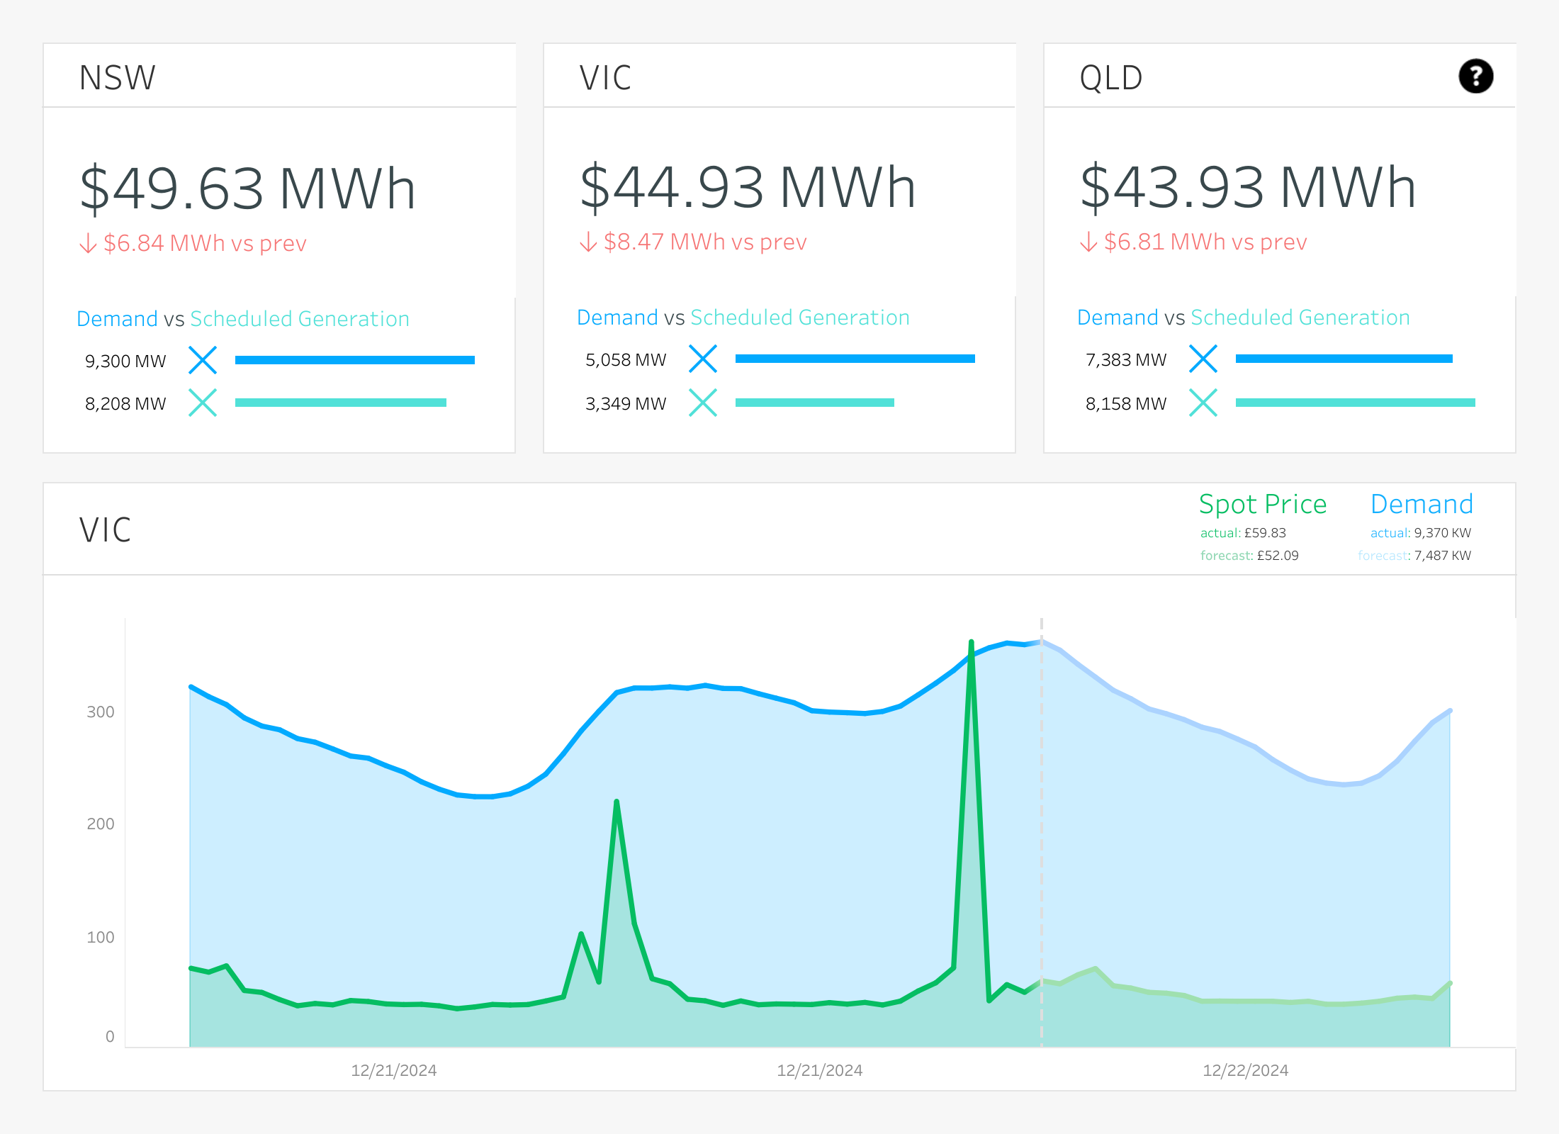Click QLD Scheduled Generation legend label

[1300, 318]
